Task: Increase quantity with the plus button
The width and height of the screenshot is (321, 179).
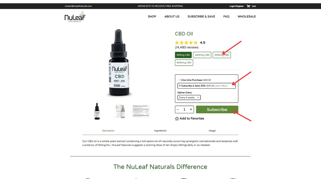Action: point(191,109)
